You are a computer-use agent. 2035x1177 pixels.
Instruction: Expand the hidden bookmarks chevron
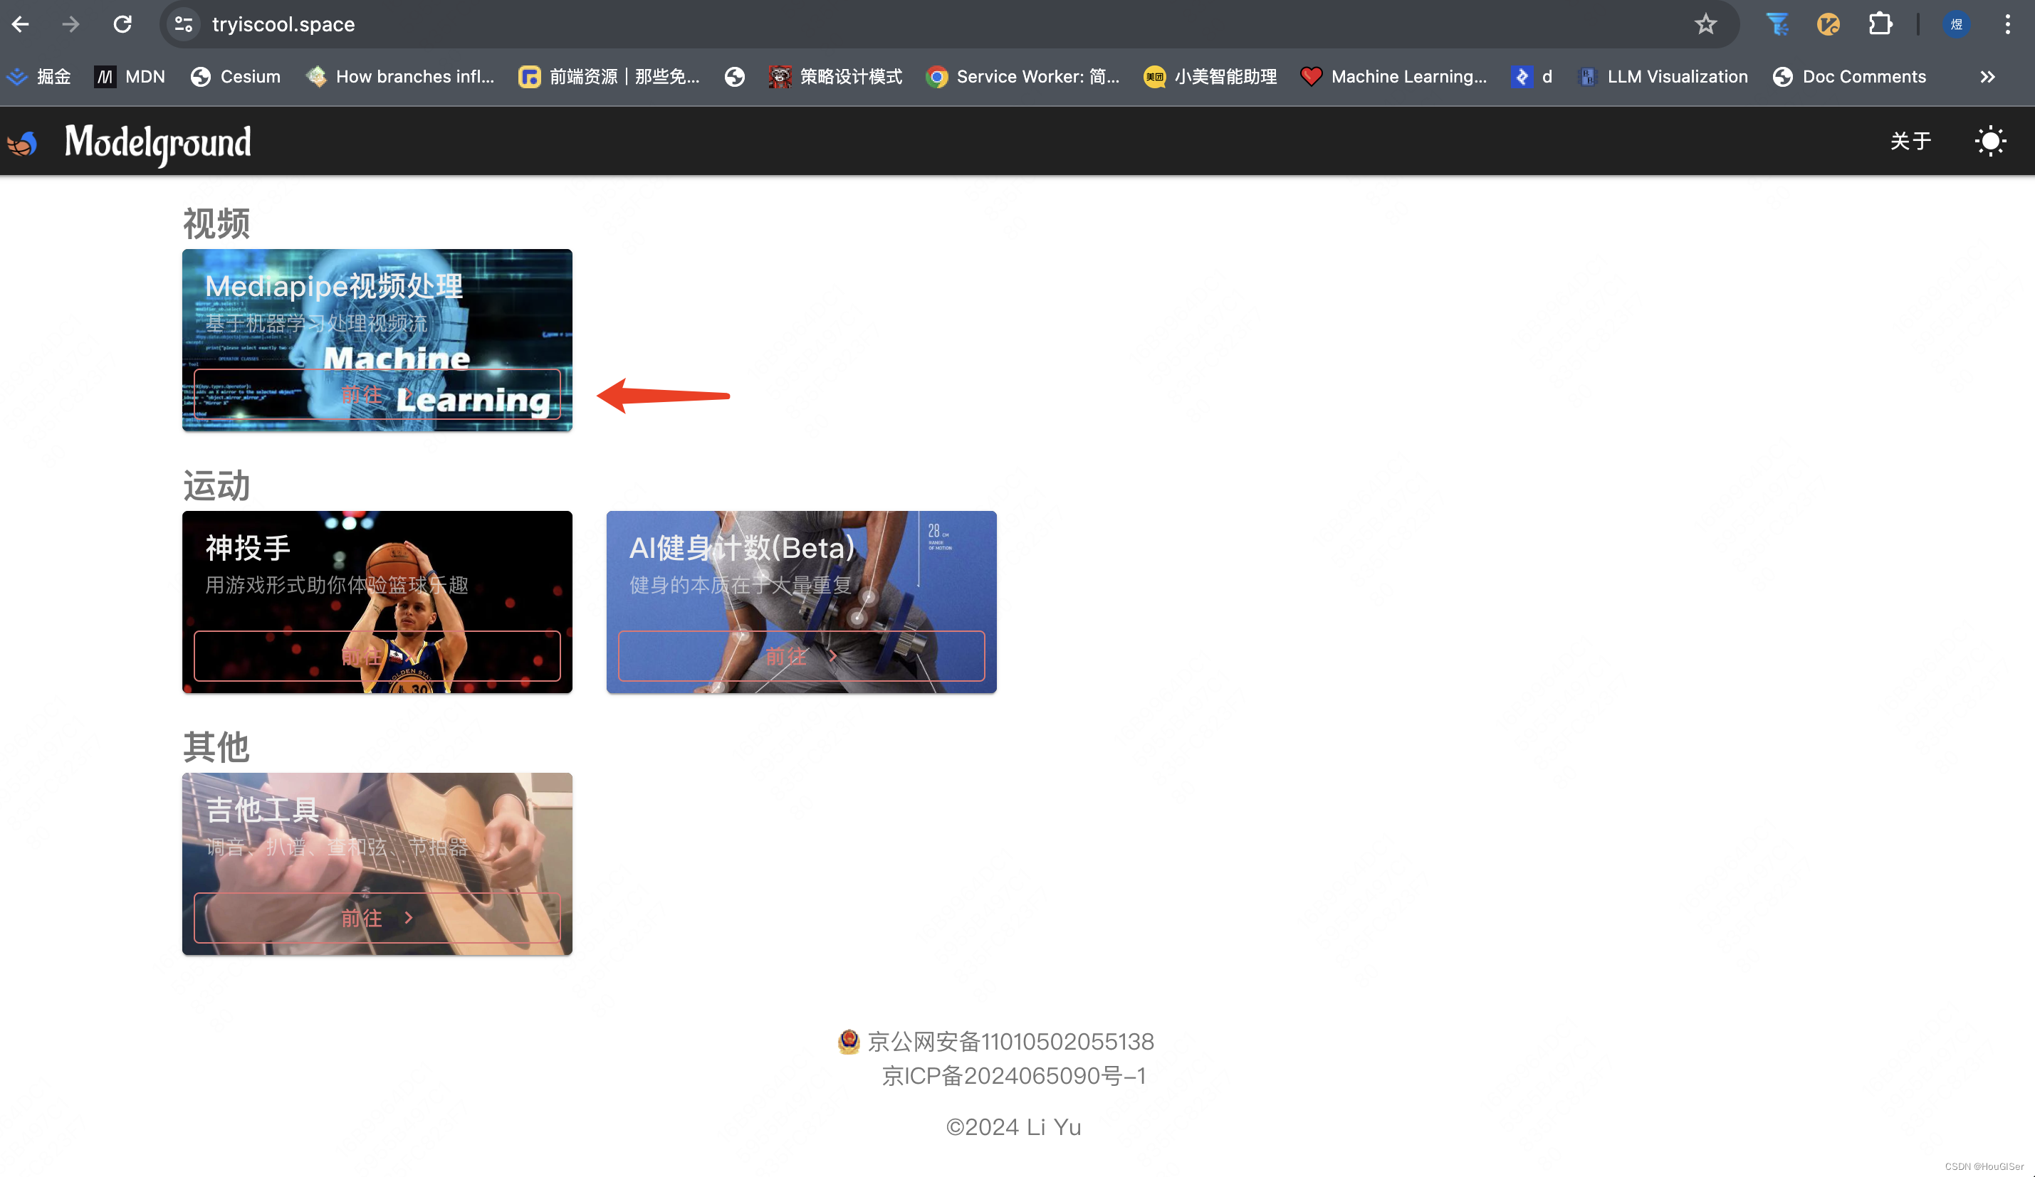(1988, 77)
